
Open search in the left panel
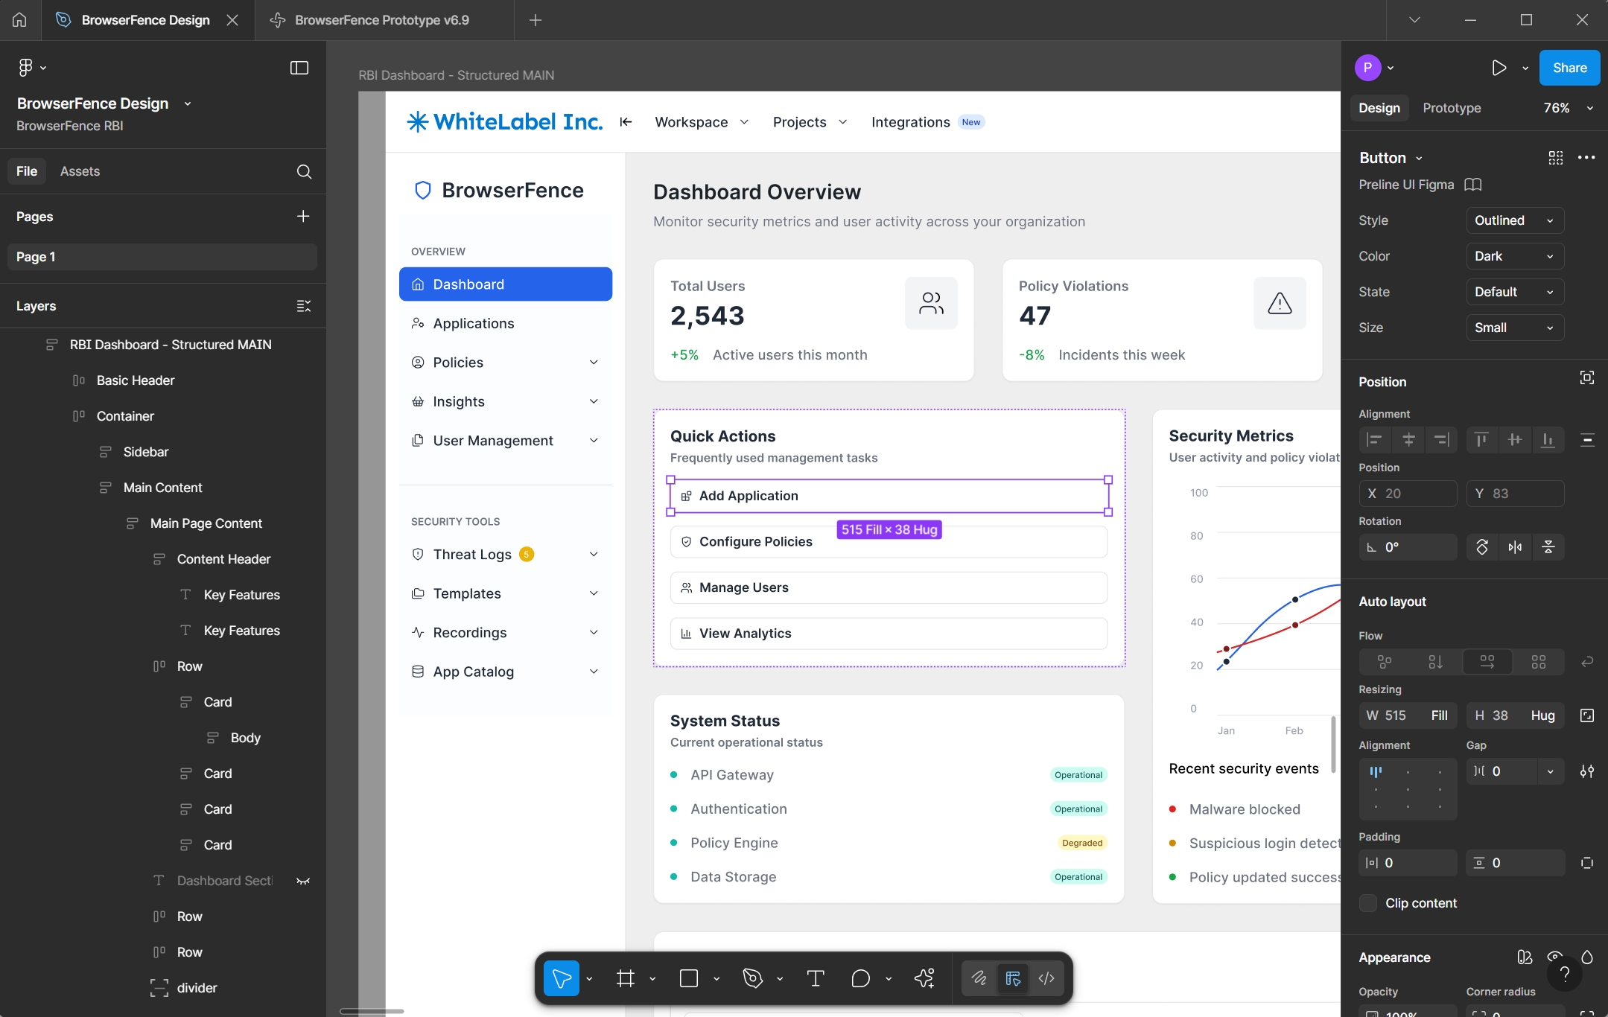[x=304, y=171]
